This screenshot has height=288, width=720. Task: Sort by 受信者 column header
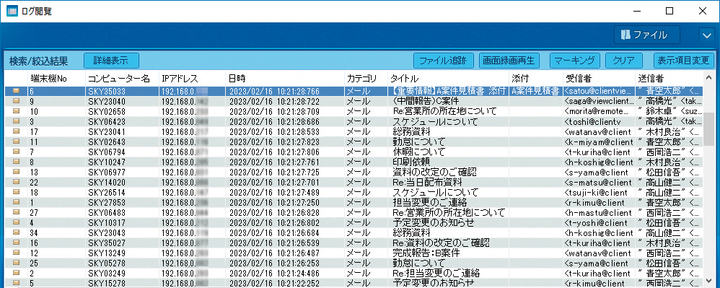599,78
